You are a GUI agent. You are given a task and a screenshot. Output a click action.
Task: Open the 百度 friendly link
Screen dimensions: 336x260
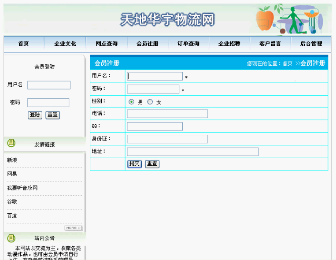[12, 216]
